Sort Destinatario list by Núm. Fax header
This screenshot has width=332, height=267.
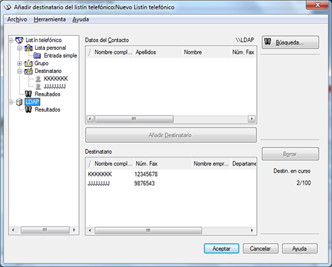163,164
